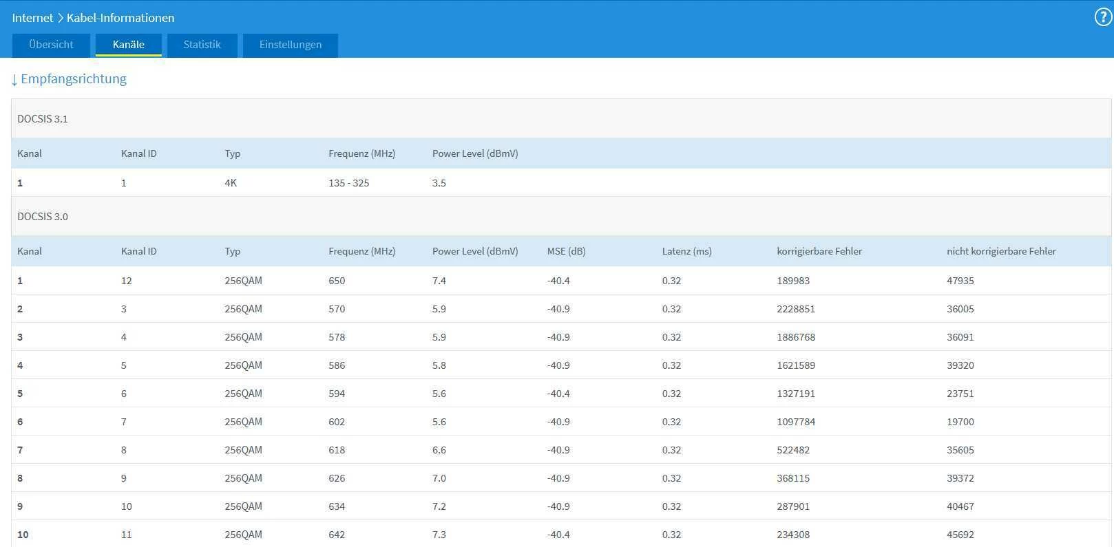This screenshot has height=547, width=1114.
Task: Click Power Level header in DOCSIS 3.1 table
Action: point(475,153)
